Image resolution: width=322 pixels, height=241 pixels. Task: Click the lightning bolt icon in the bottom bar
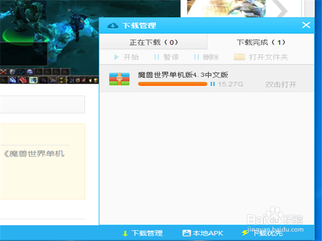[x=245, y=233]
